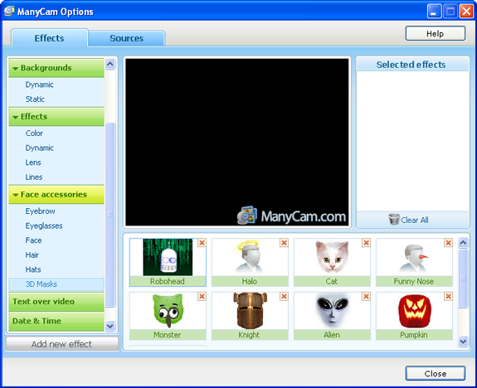
Task: Open the Face accessories sub-item
Action: (33, 240)
